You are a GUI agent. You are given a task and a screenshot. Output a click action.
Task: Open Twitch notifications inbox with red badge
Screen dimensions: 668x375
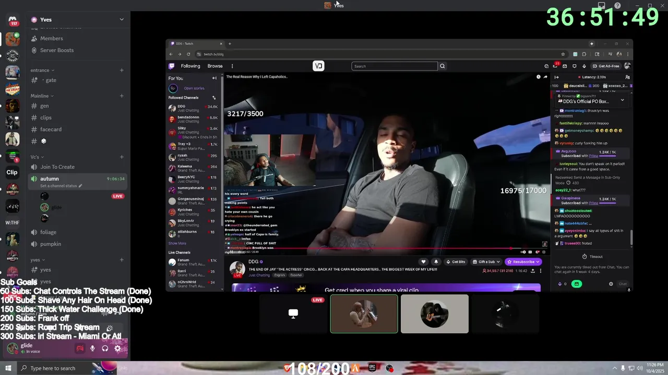[x=556, y=66]
